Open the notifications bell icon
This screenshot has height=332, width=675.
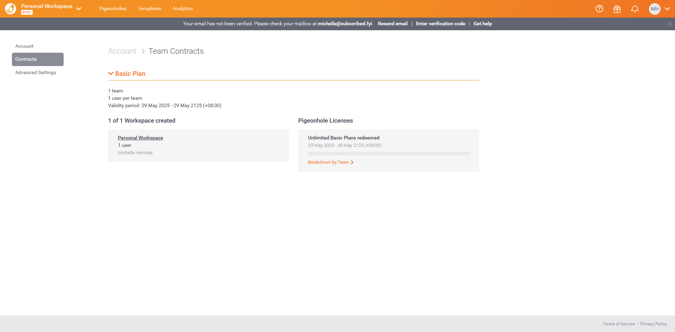[635, 9]
